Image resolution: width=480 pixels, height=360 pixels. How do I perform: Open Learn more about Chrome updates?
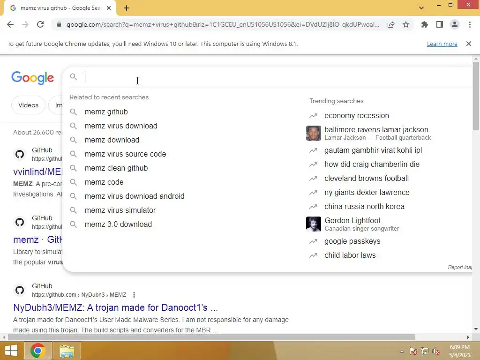pyautogui.click(x=442, y=44)
